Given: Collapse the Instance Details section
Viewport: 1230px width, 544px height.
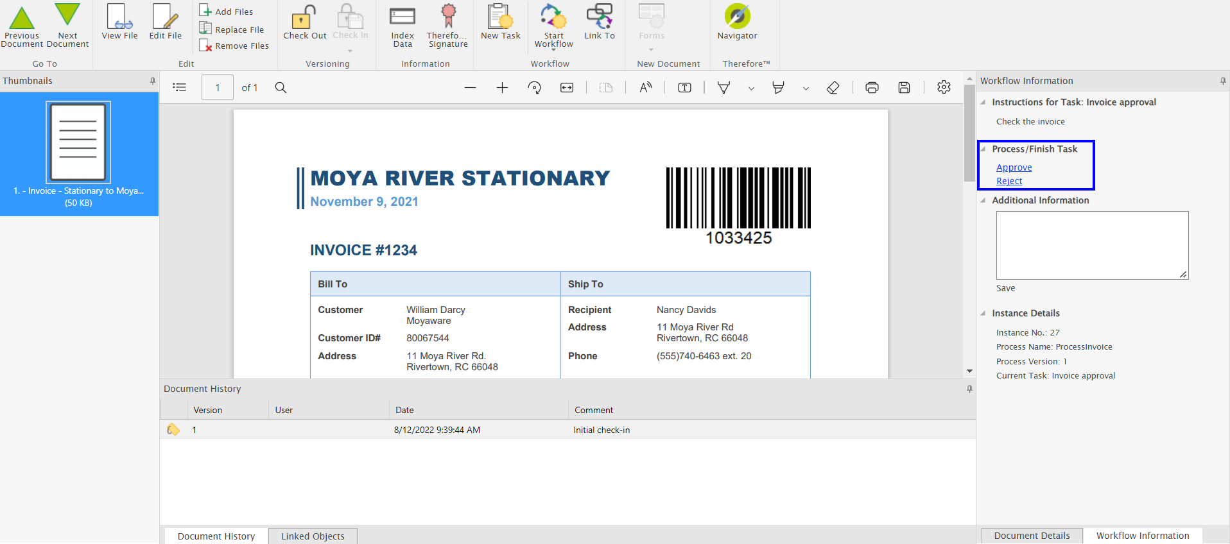Looking at the screenshot, I should coord(983,313).
